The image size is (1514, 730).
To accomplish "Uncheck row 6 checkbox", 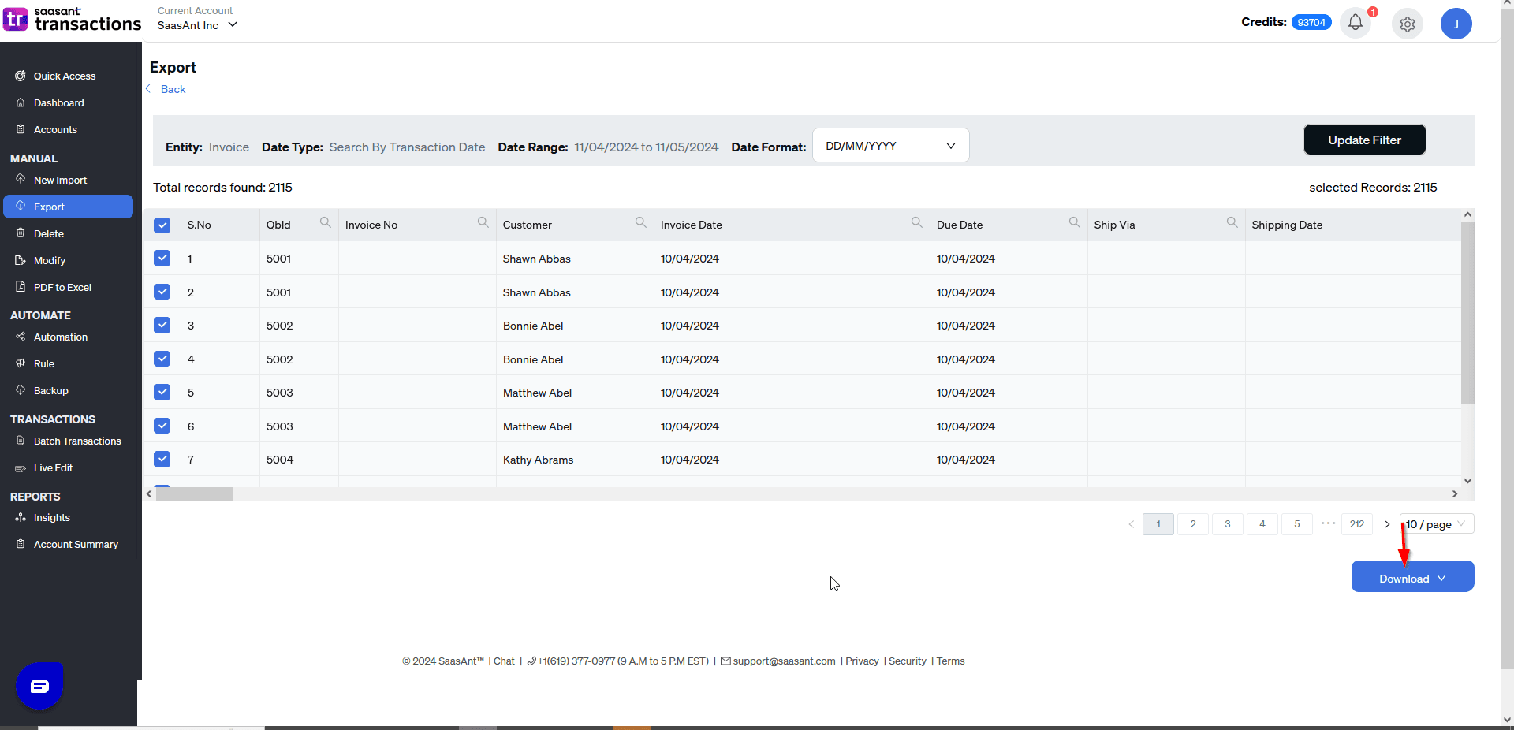I will (162, 426).
